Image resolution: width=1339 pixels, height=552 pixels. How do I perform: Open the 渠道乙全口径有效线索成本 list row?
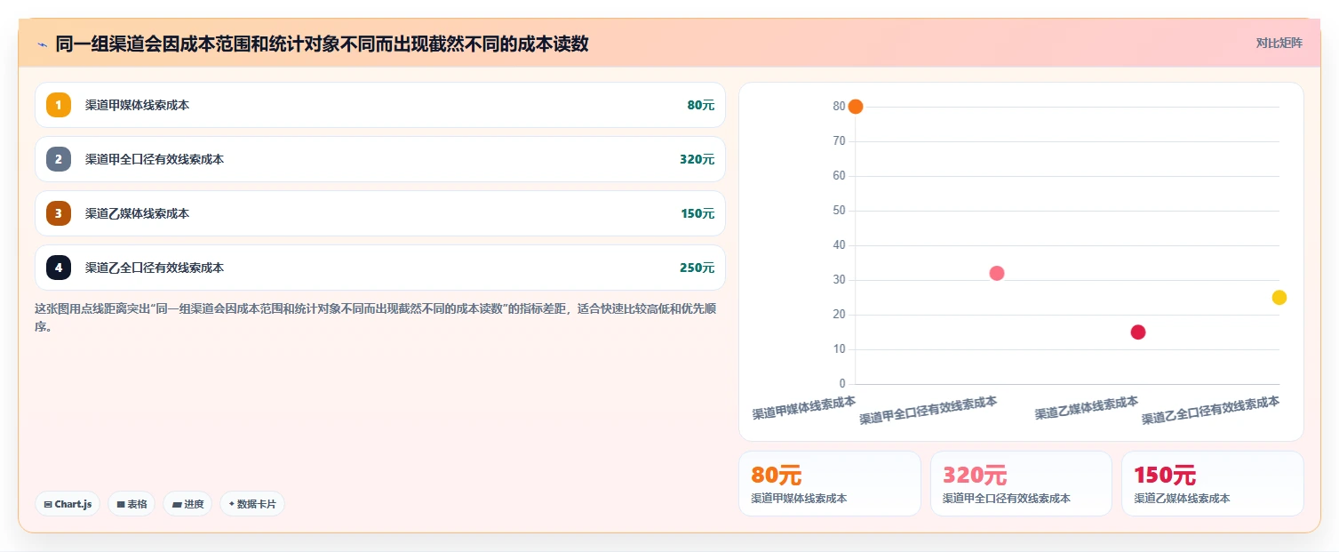(x=380, y=268)
